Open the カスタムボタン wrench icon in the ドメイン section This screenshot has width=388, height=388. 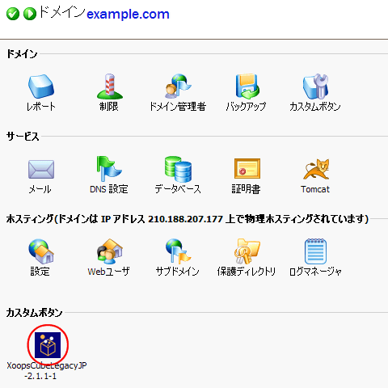coord(315,86)
